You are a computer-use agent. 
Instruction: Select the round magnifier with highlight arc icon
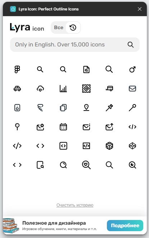[x=63, y=165]
